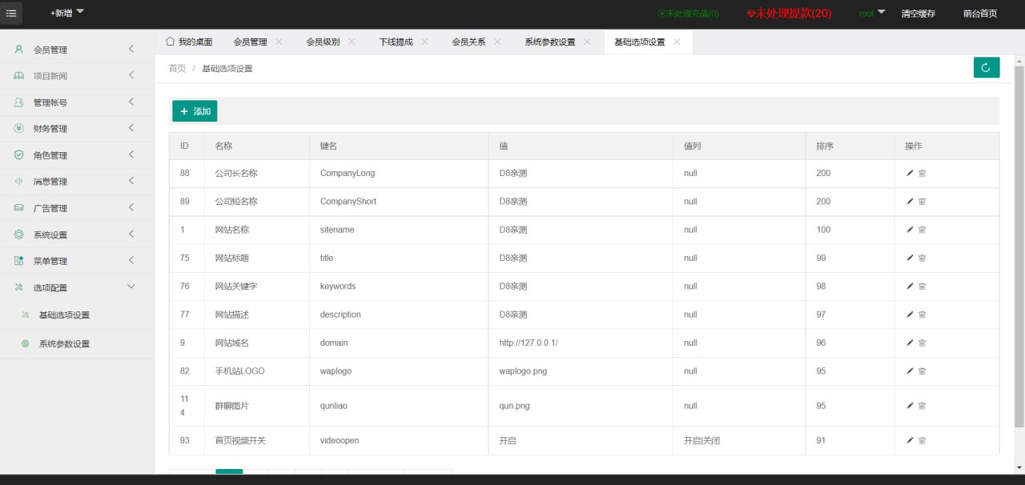Delete the videoopen row trash icon
This screenshot has width=1025, height=485.
point(922,440)
